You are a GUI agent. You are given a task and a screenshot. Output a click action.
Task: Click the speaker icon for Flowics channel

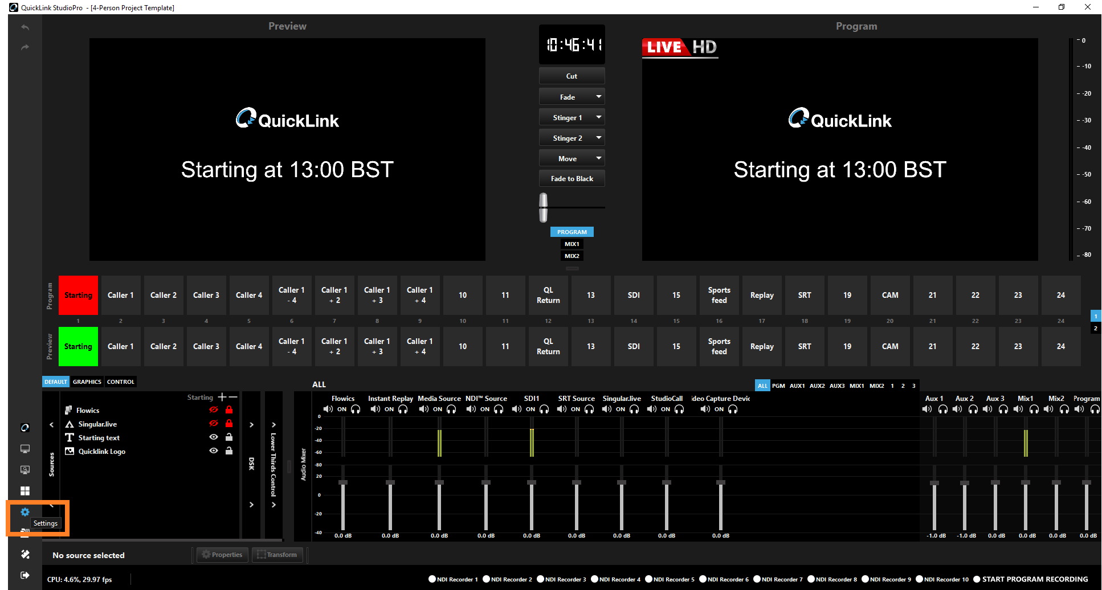328,409
